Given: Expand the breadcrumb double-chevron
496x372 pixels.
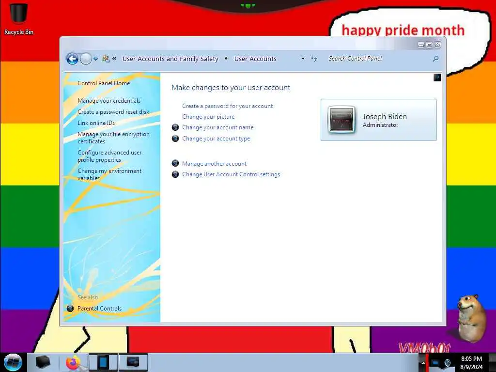Looking at the screenshot, I should 114,59.
